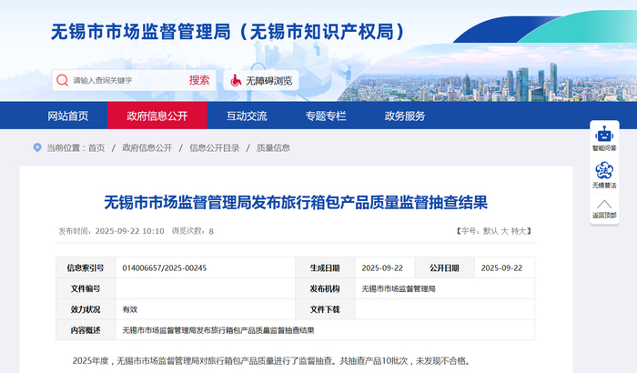The image size is (637, 373).
Task: Click the 文件编号 label cell
Action: click(x=86, y=288)
